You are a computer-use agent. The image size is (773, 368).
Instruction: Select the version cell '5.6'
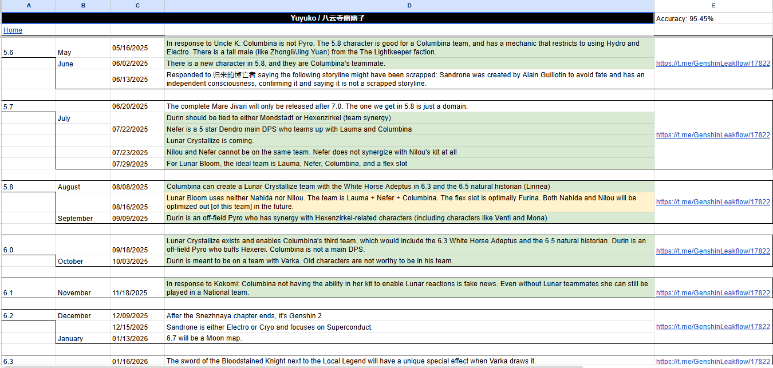tap(29, 48)
